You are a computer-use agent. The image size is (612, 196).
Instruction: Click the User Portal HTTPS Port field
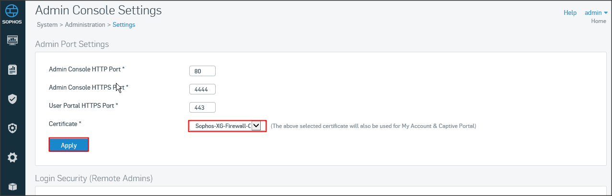pyautogui.click(x=202, y=107)
